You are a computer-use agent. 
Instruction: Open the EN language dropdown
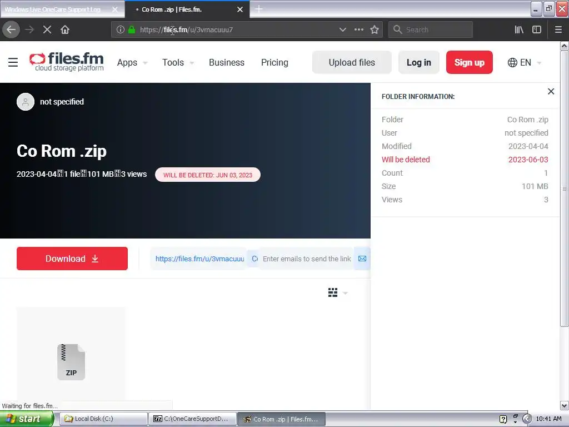point(525,62)
